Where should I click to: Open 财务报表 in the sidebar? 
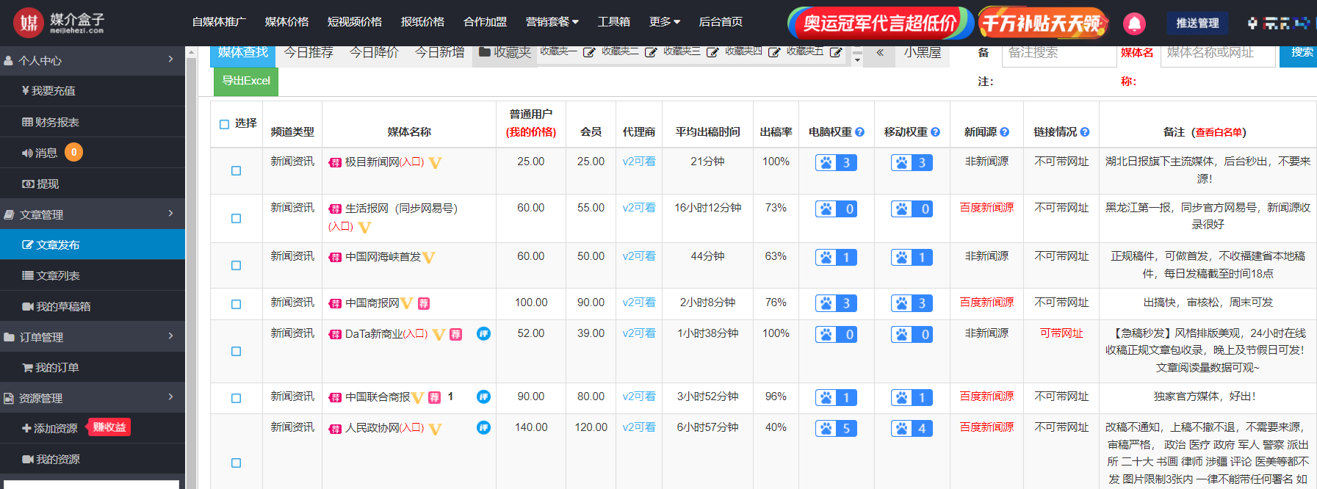click(93, 122)
